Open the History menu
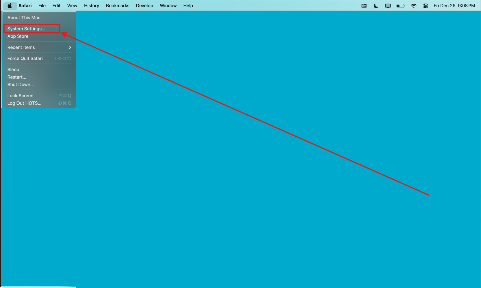The image size is (481, 288). (91, 6)
